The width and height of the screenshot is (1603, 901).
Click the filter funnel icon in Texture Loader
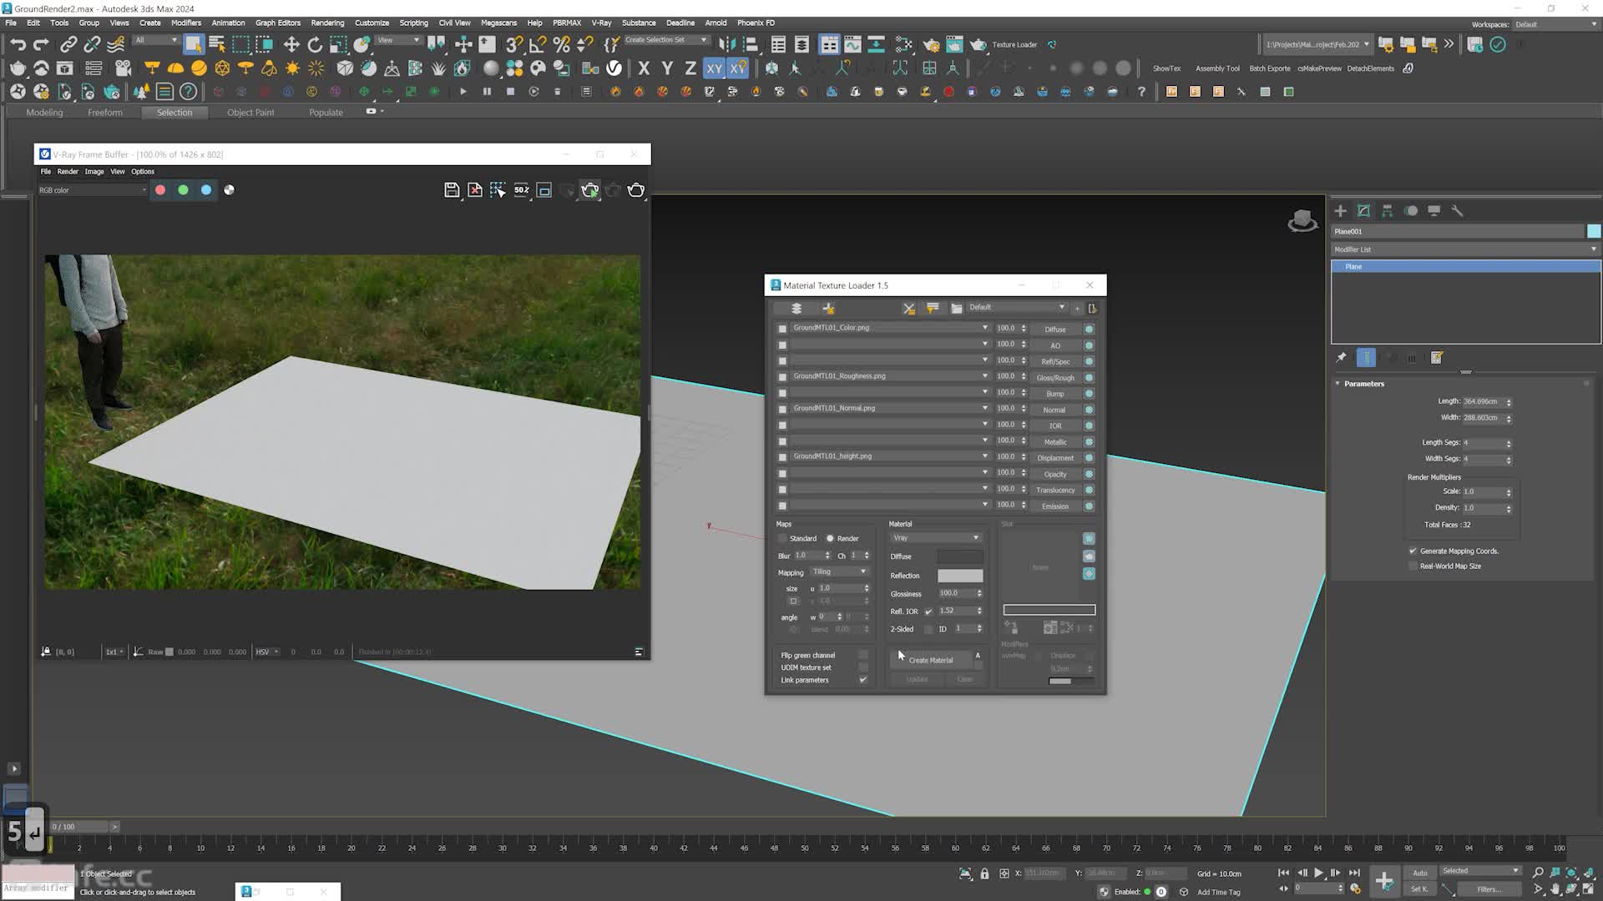tap(933, 309)
